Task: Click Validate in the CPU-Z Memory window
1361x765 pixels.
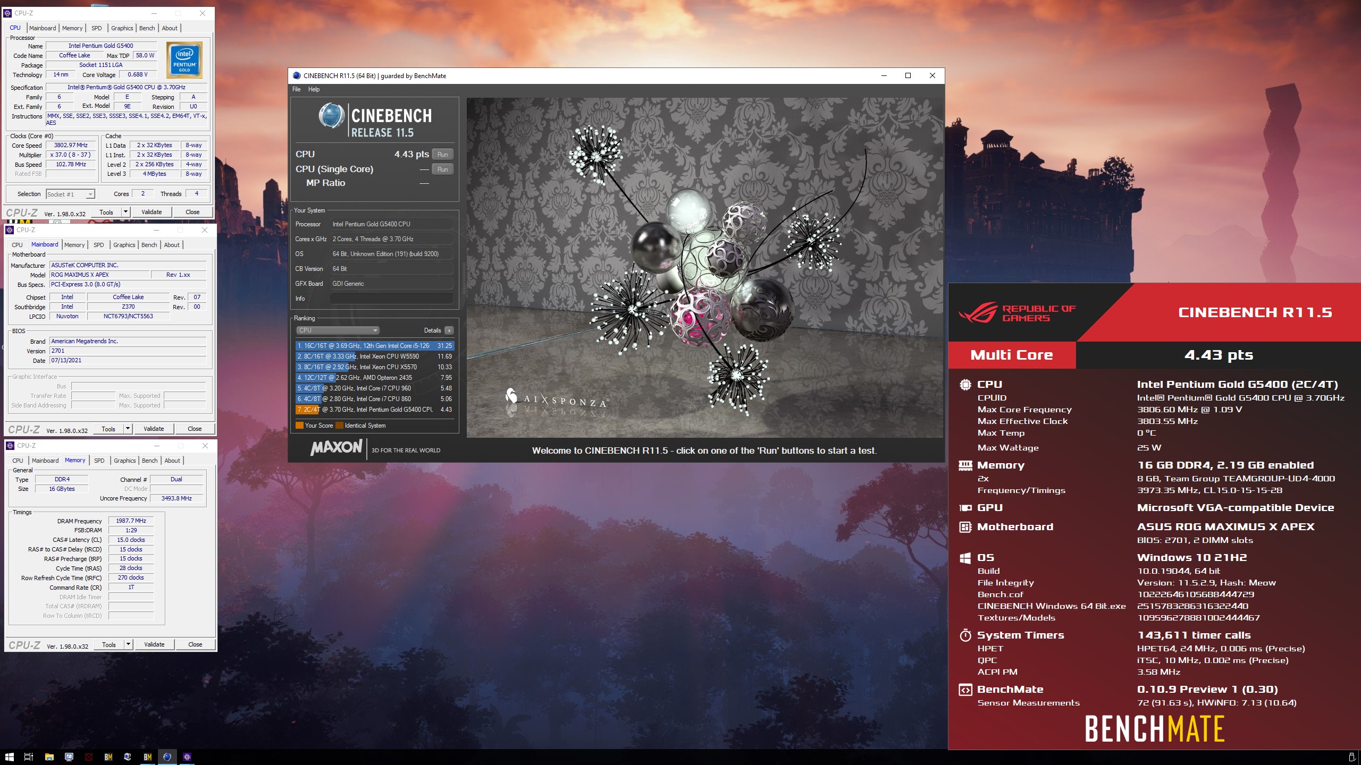Action: 154,644
